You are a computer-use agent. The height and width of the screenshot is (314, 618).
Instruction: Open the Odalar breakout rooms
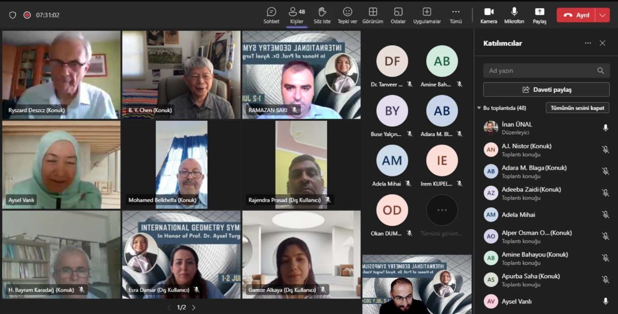point(398,15)
